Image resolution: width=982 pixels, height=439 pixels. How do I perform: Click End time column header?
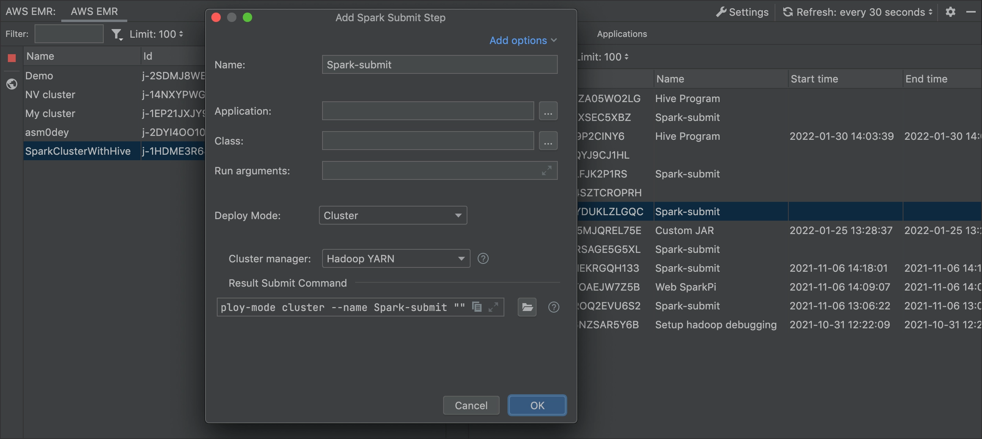click(x=943, y=79)
